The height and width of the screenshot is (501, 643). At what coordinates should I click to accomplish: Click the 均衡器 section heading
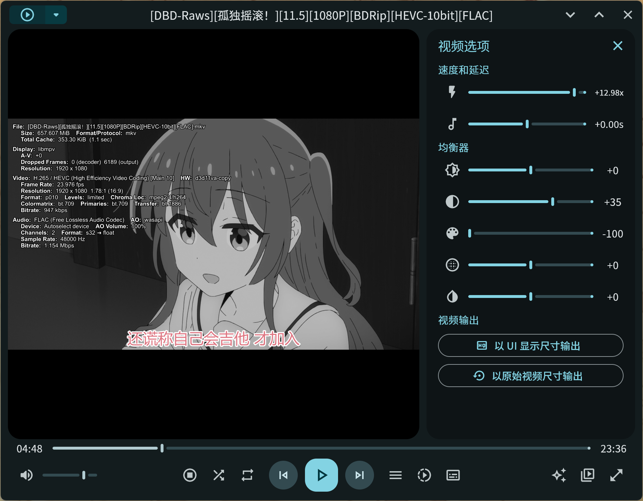point(453,147)
